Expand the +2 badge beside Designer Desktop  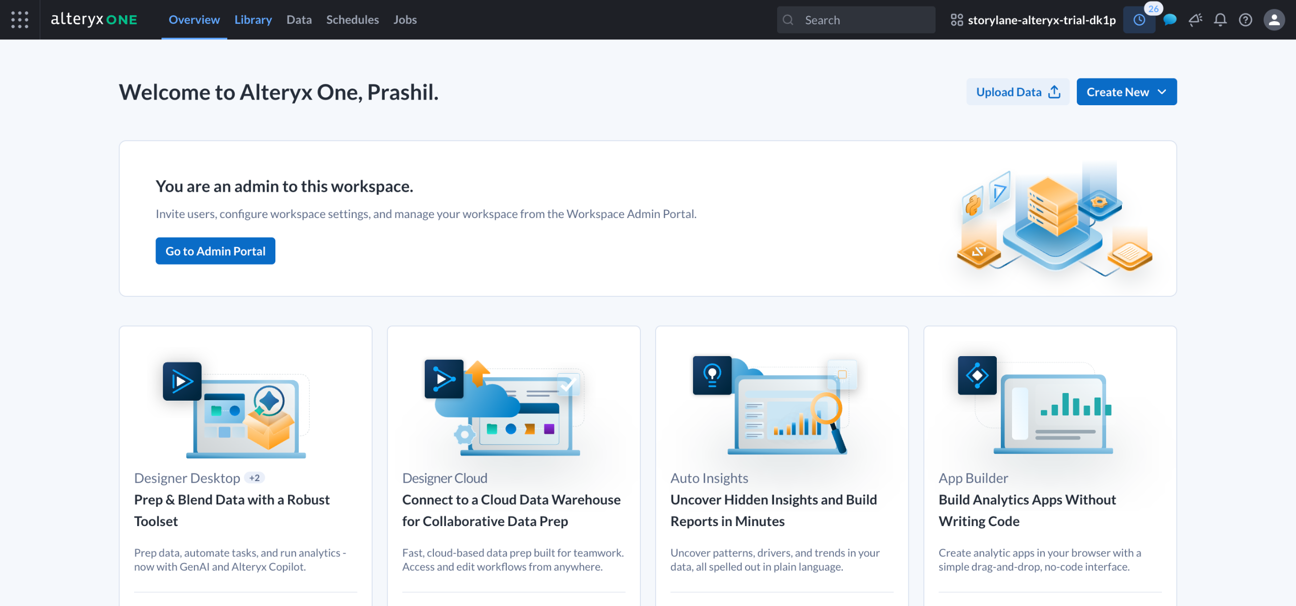254,478
